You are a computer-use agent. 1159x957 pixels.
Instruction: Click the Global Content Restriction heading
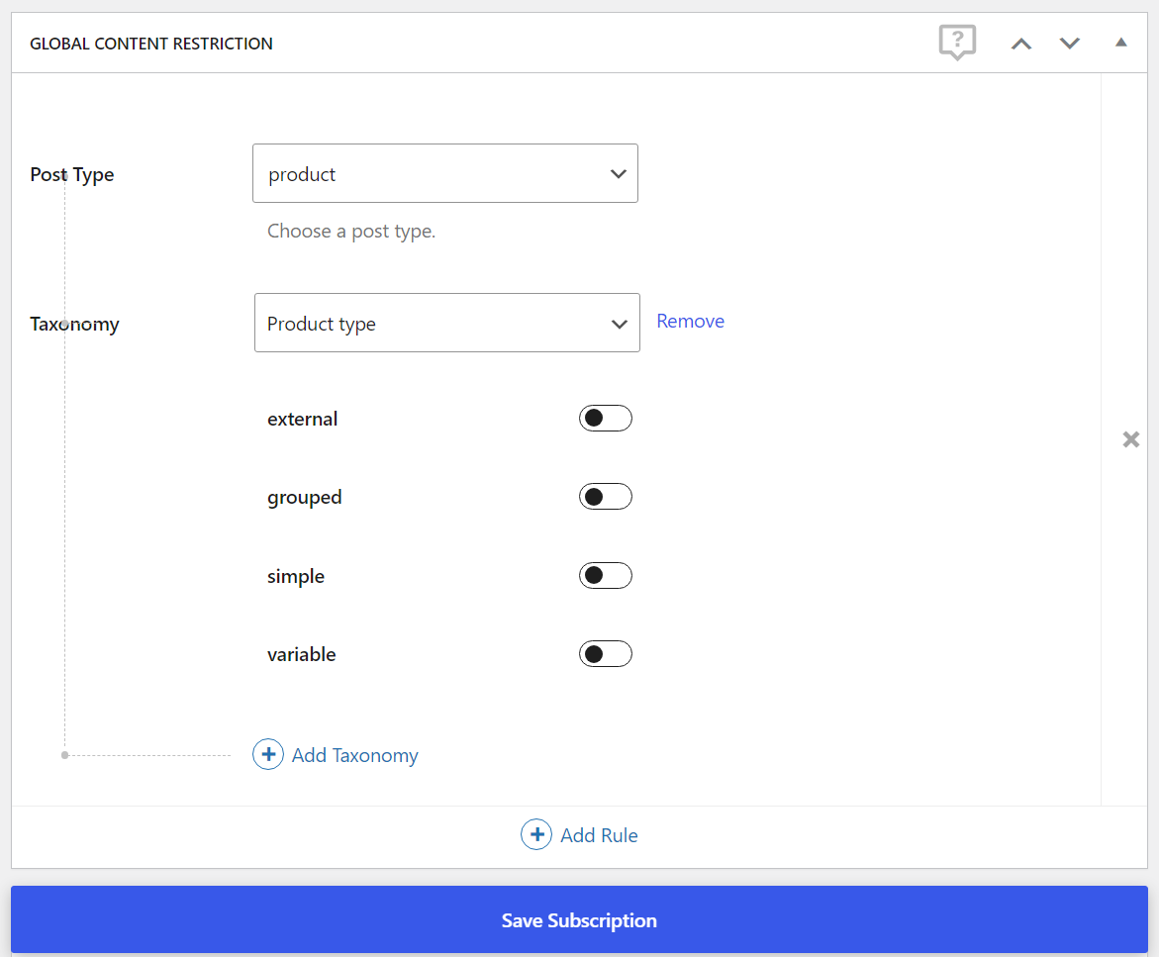[x=150, y=44]
